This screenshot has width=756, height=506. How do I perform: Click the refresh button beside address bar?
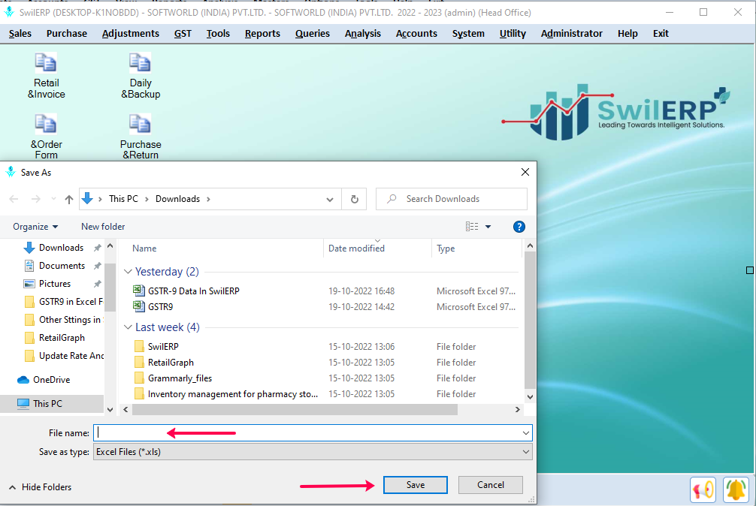[355, 199]
